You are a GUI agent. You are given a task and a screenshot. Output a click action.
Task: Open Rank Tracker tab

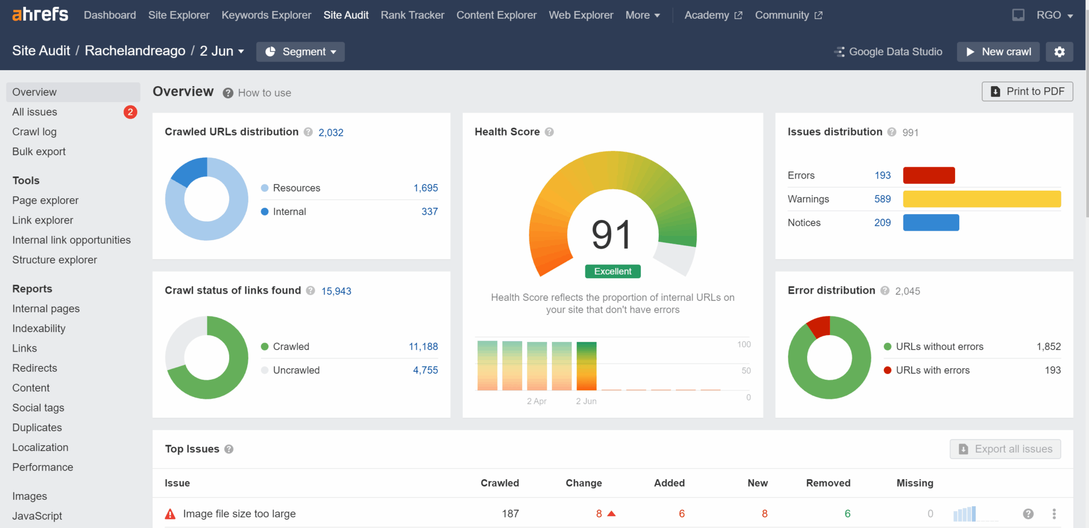[413, 15]
